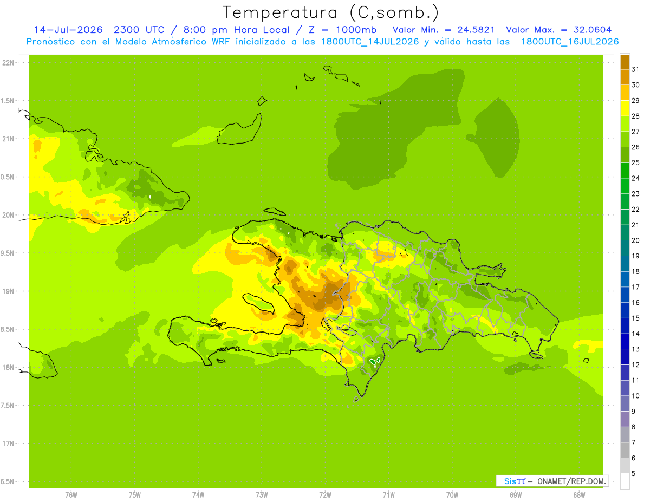Select the "Z = 1000mb" level text

coord(343,30)
